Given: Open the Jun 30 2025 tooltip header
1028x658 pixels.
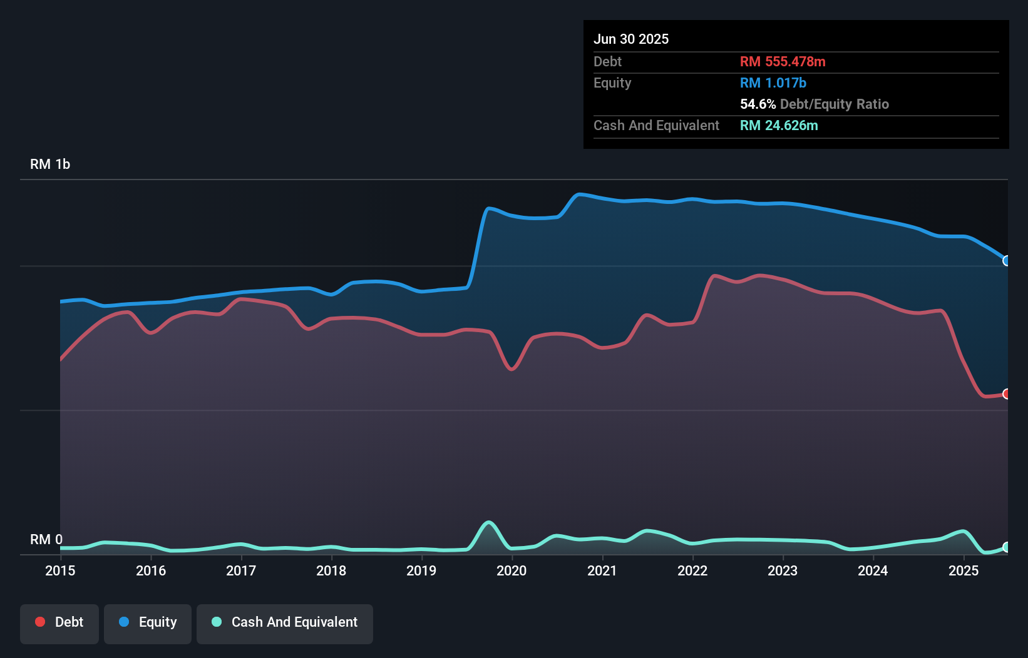Looking at the screenshot, I should (x=631, y=39).
